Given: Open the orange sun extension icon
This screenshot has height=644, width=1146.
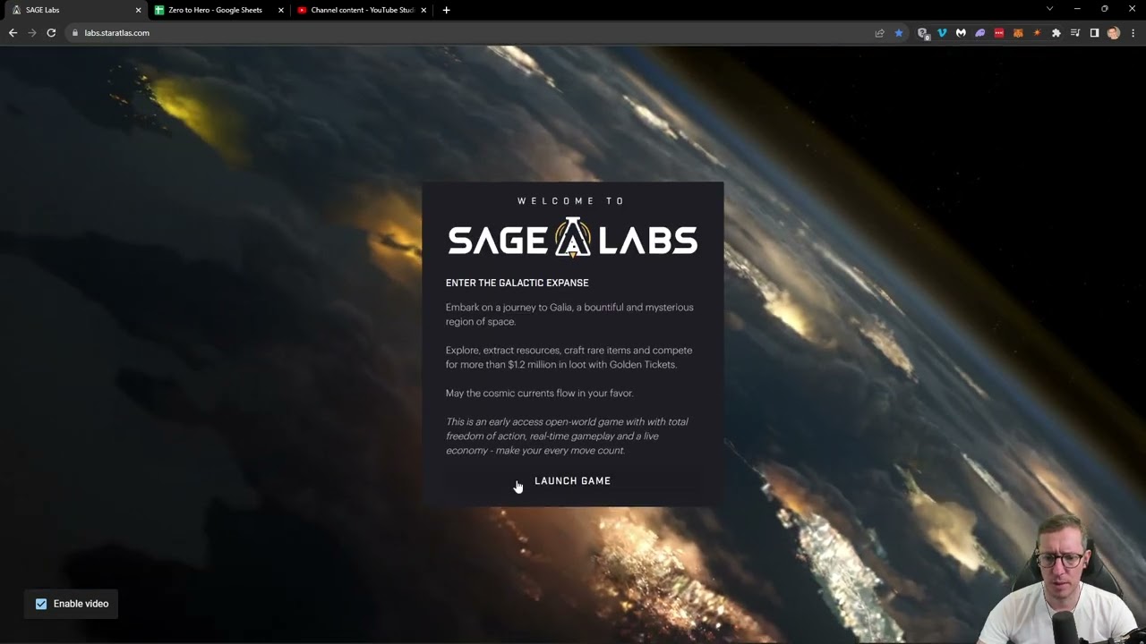Looking at the screenshot, I should [1037, 33].
